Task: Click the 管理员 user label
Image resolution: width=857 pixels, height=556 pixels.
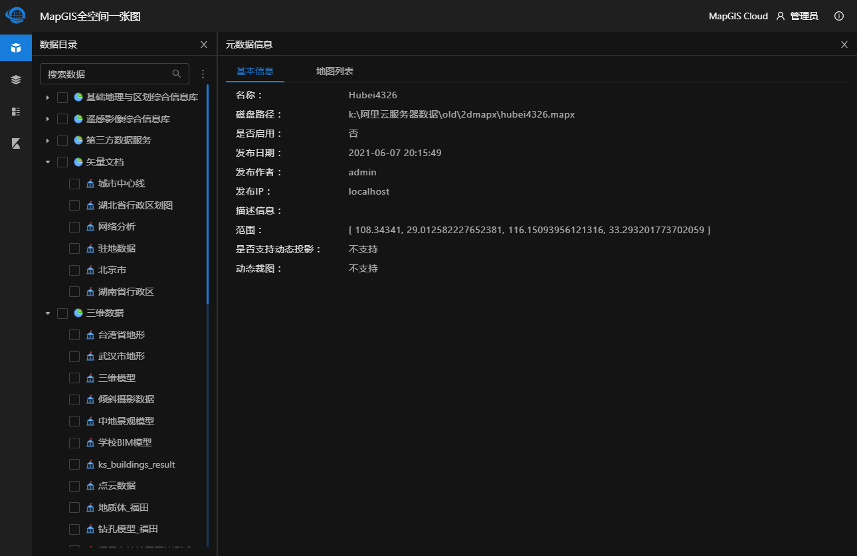Action: 804,16
